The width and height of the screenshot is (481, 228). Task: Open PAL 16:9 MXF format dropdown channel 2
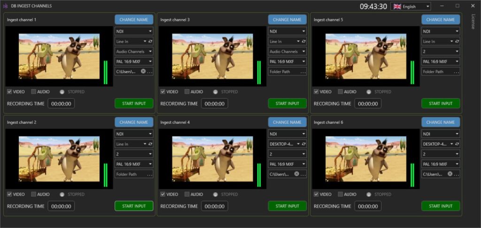coord(134,164)
